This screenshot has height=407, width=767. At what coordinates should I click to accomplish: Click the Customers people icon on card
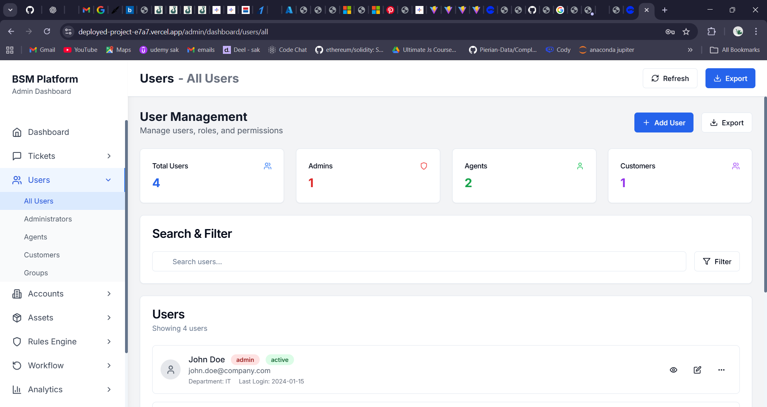tap(736, 166)
